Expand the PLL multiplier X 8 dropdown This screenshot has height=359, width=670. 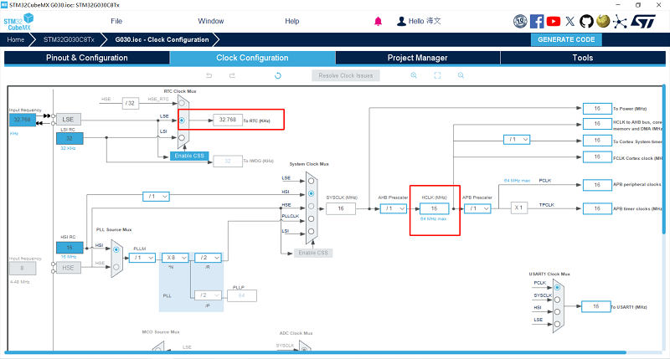(x=174, y=258)
